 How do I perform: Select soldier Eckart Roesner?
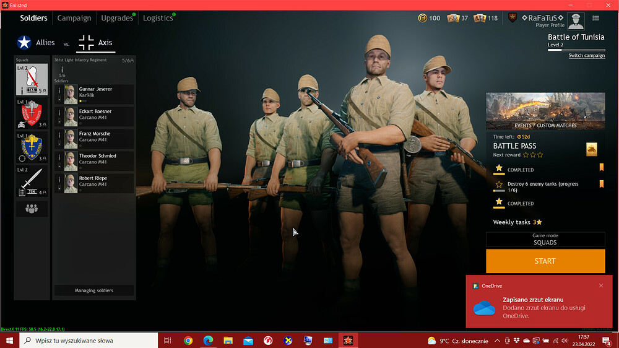pos(94,116)
